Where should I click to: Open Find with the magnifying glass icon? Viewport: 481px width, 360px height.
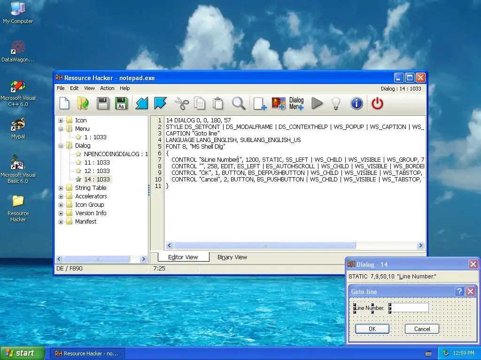(x=238, y=103)
